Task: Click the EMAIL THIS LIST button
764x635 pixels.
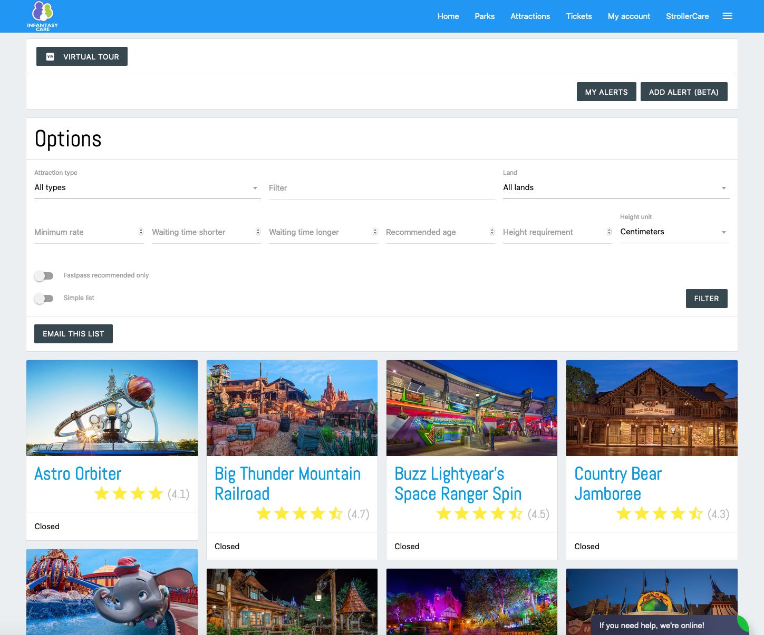Action: [x=73, y=334]
